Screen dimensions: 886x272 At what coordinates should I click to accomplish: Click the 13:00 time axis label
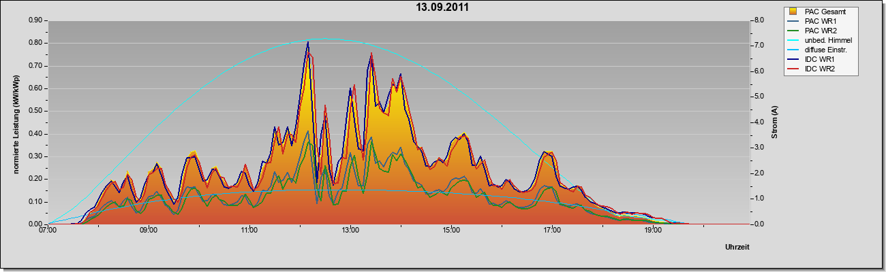click(x=350, y=230)
